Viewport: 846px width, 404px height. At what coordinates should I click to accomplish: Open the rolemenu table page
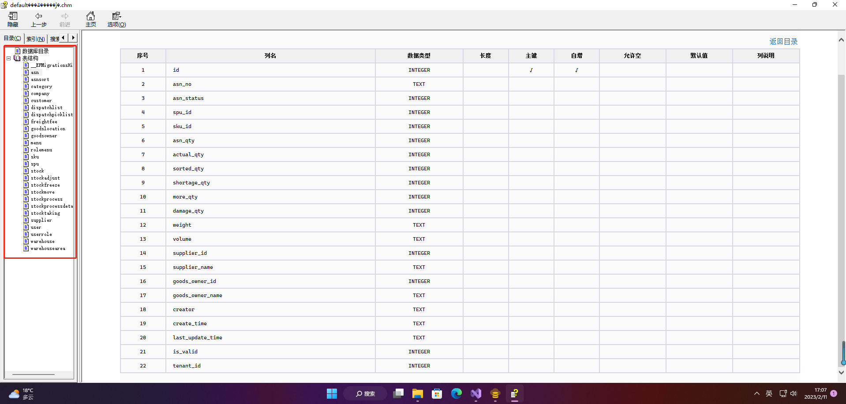pos(41,150)
